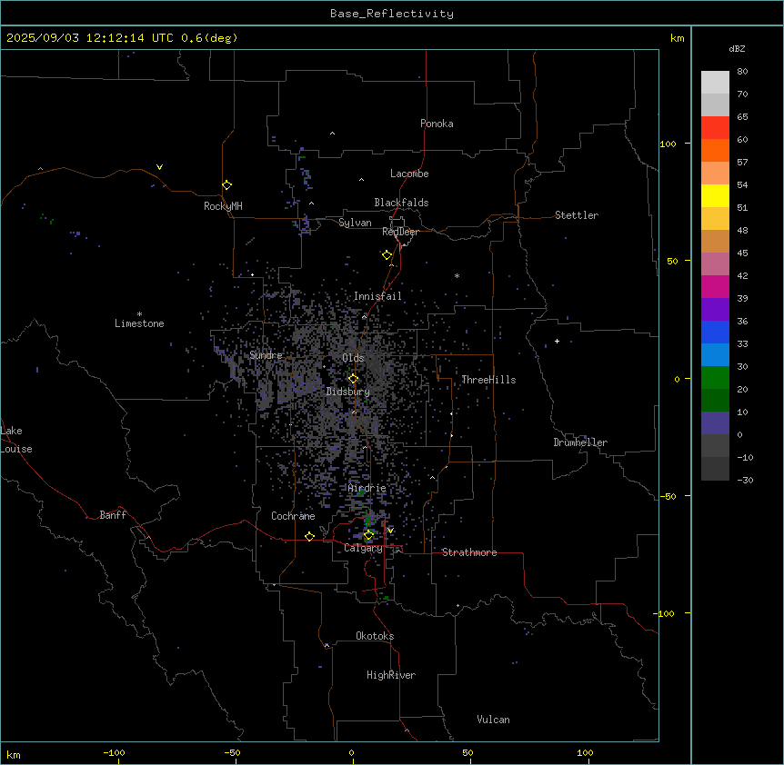Click the Olds town label

coord(353,358)
